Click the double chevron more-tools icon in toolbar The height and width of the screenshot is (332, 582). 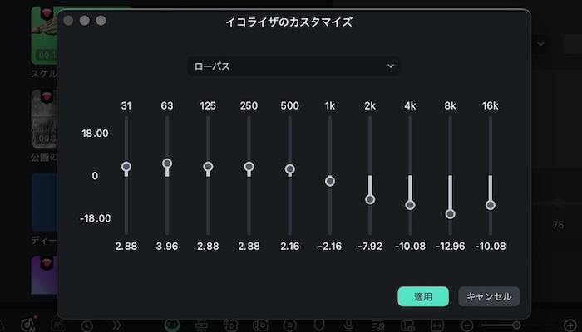pyautogui.click(x=117, y=325)
